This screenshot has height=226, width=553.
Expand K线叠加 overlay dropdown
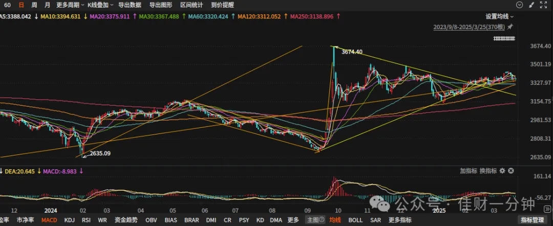tap(100, 5)
